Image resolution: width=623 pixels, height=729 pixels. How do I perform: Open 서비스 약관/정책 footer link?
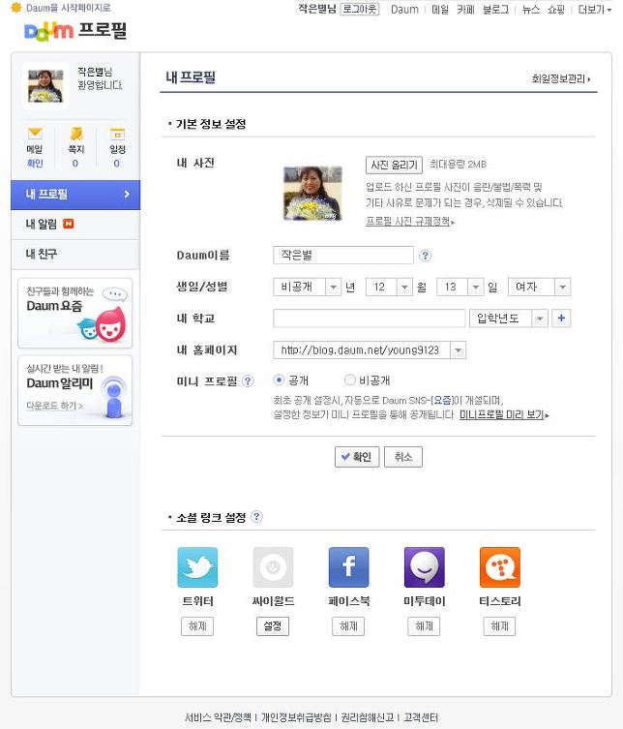[218, 717]
